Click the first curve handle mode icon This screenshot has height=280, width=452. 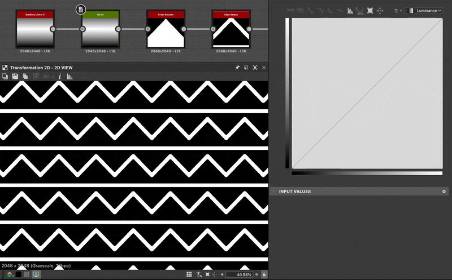click(x=290, y=11)
